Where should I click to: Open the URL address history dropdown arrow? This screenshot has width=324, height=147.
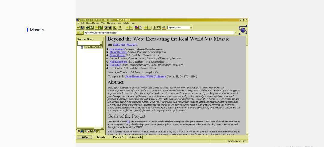[235, 33]
